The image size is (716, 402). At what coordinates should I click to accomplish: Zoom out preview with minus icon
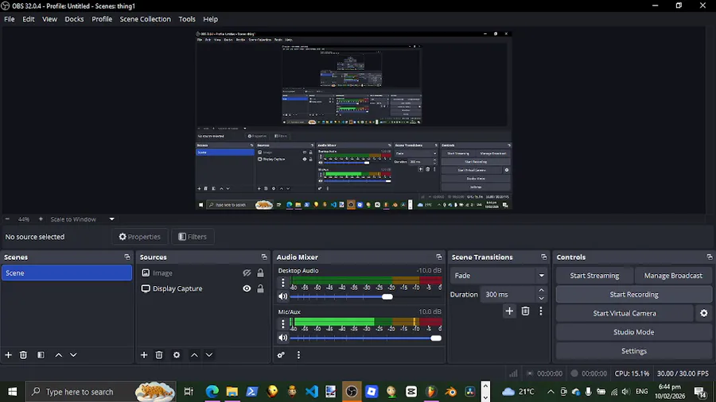coord(7,219)
